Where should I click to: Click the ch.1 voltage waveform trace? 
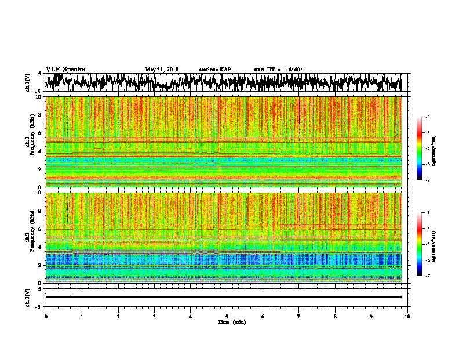coord(223,82)
